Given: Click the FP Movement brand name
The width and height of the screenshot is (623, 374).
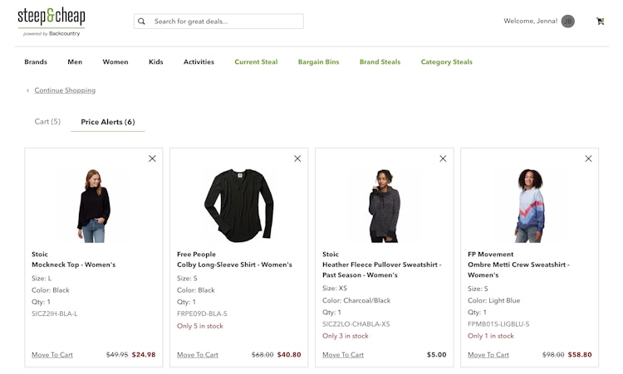Looking at the screenshot, I should pyautogui.click(x=490, y=255).
